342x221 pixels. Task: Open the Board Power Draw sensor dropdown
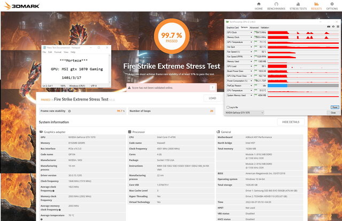coord(251,71)
